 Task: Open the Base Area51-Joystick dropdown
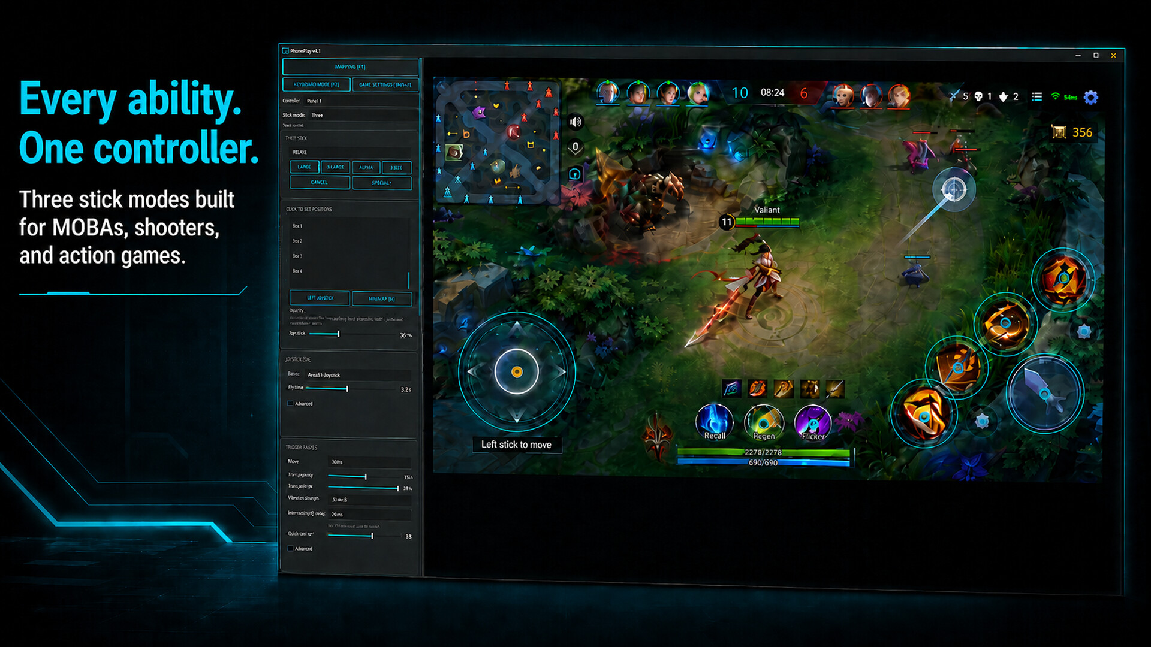[358, 375]
